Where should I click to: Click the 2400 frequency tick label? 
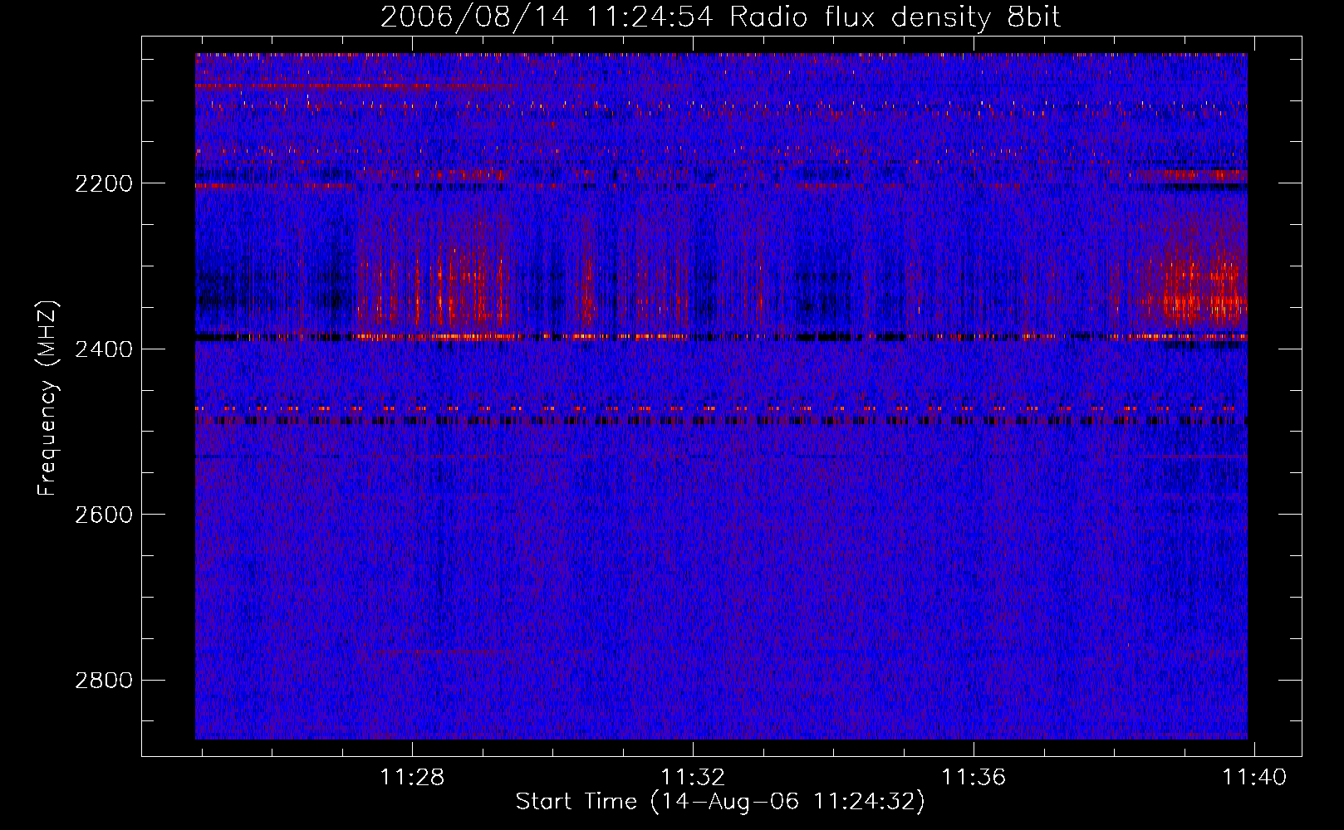tap(103, 349)
